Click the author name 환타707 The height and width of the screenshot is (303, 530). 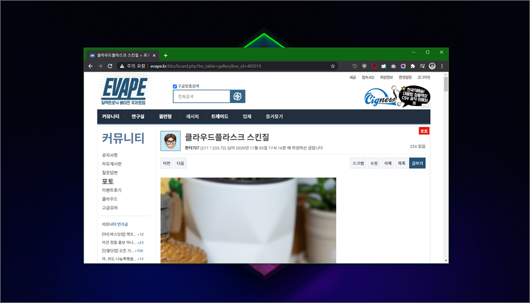(192, 148)
